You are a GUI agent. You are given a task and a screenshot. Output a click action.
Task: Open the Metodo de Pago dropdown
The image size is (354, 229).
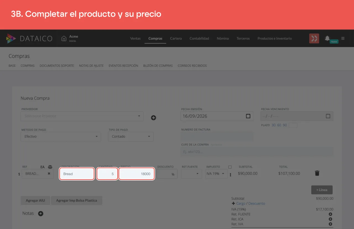(61, 137)
